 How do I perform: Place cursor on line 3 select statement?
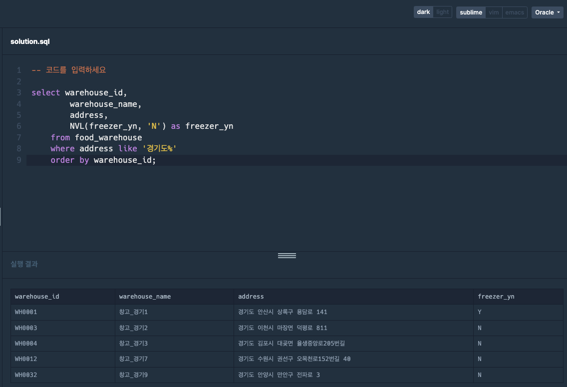click(79, 92)
